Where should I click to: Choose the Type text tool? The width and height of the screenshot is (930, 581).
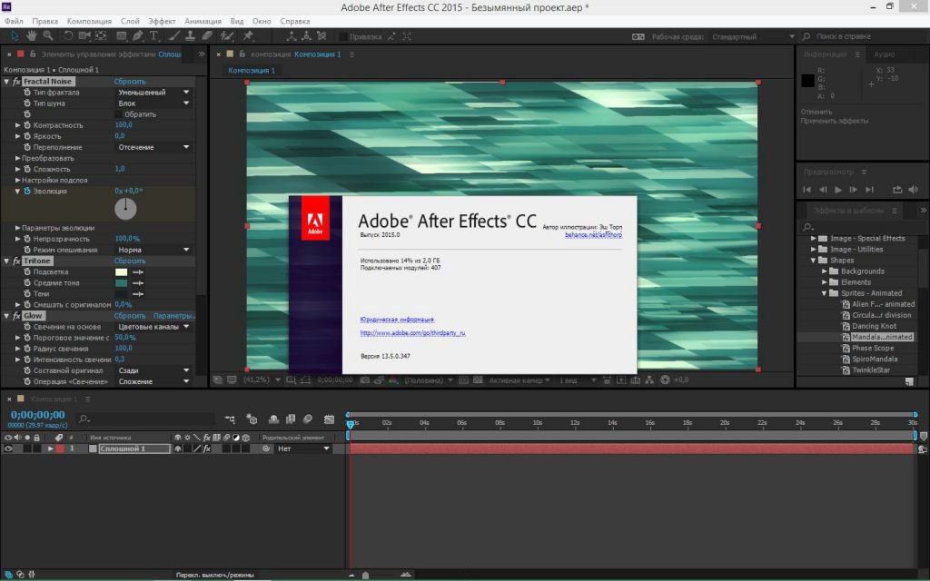click(x=154, y=36)
